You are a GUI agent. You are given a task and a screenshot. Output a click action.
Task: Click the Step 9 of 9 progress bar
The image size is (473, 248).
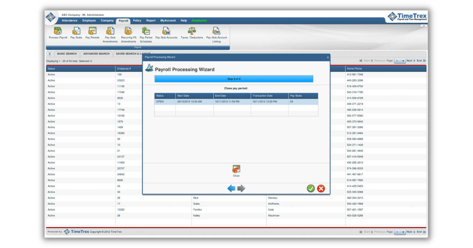point(235,79)
